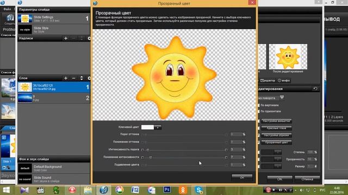
Task: Click the reset arrow icon in editing header
Action: pyautogui.click(x=315, y=89)
